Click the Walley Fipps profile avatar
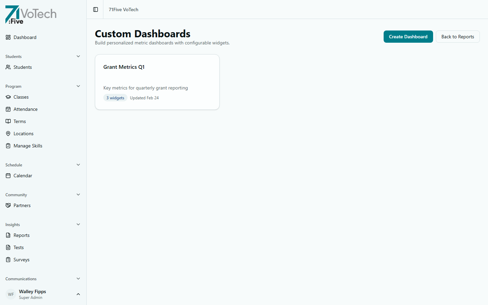The width and height of the screenshot is (488, 305). pos(11,294)
